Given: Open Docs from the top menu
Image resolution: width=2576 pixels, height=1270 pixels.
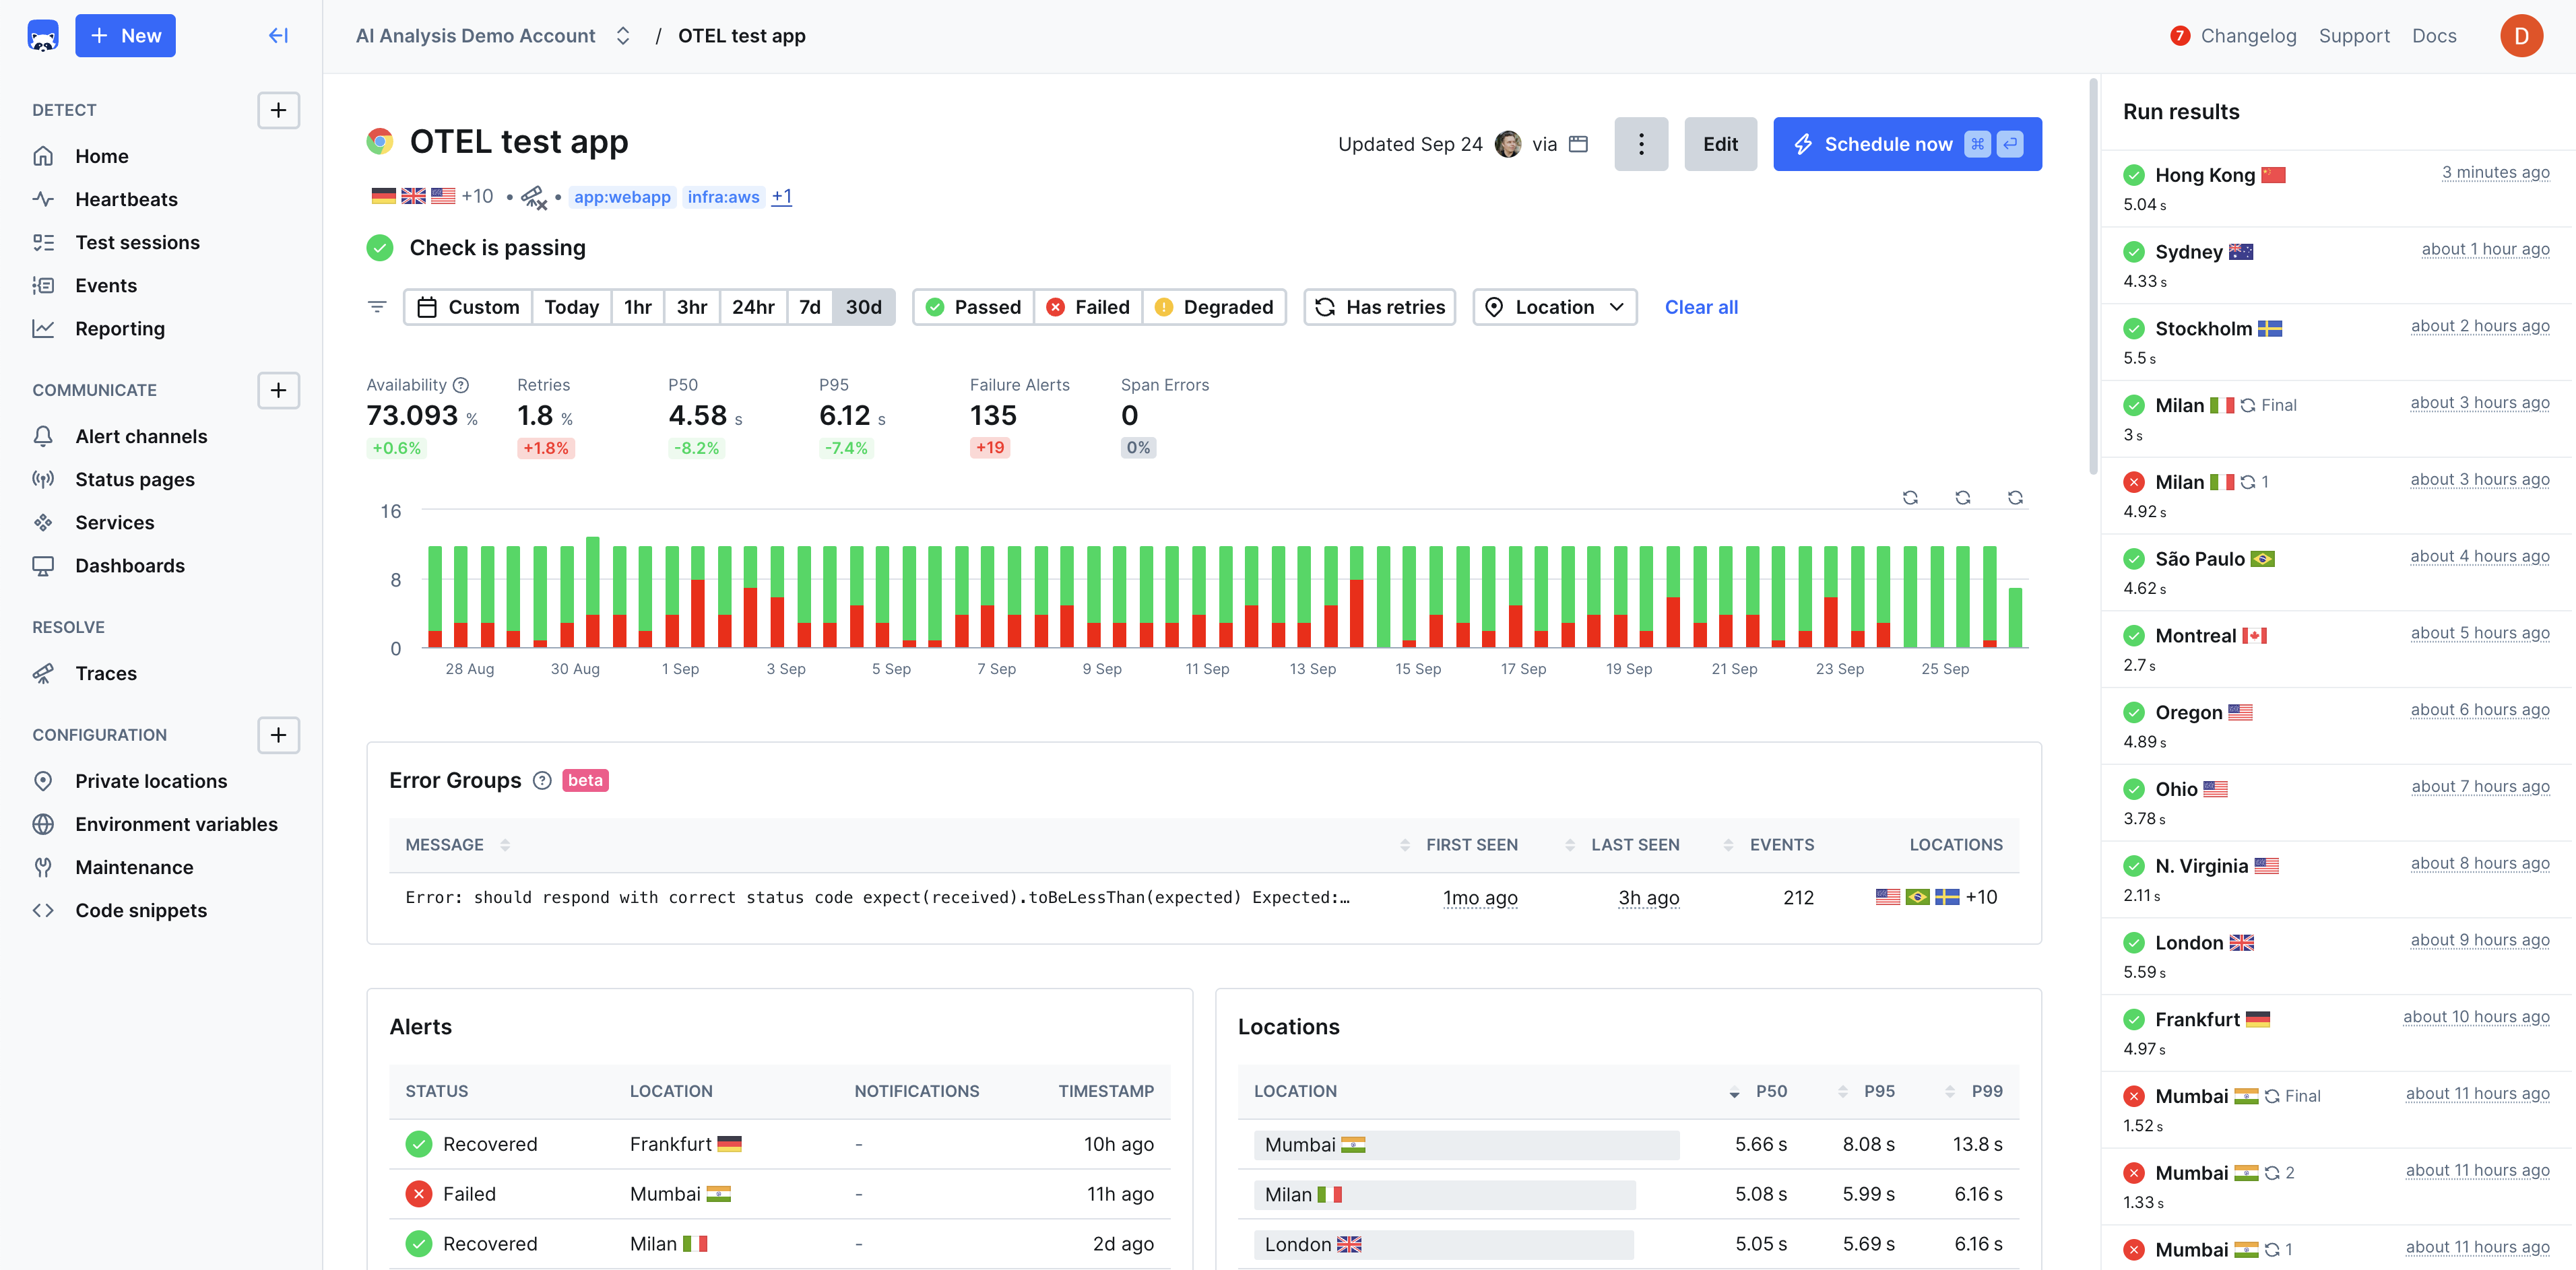Looking at the screenshot, I should coord(2433,35).
